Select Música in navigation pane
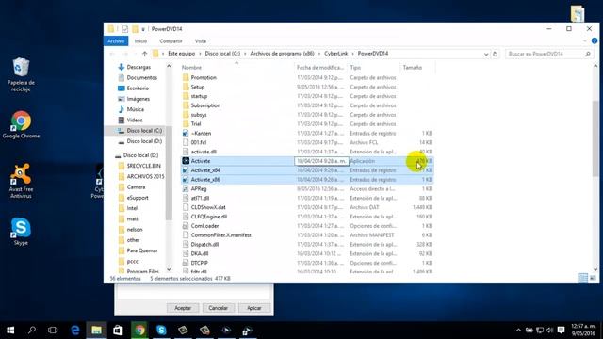 pyautogui.click(x=135, y=109)
